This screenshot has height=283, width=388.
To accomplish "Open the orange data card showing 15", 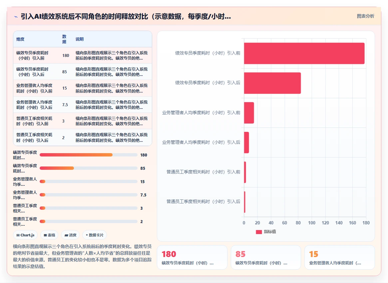I will 339,257.
